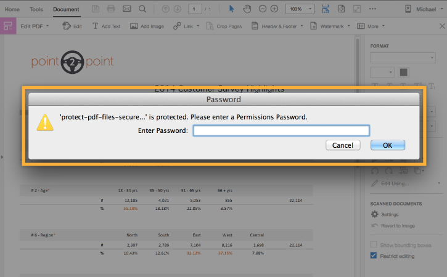Screen dimensions: 447x277
Task: Click the rotate counterclockwise icon in right panel
Action: (375, 171)
